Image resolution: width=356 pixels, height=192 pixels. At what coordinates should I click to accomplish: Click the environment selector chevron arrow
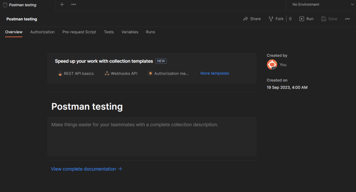click(351, 5)
